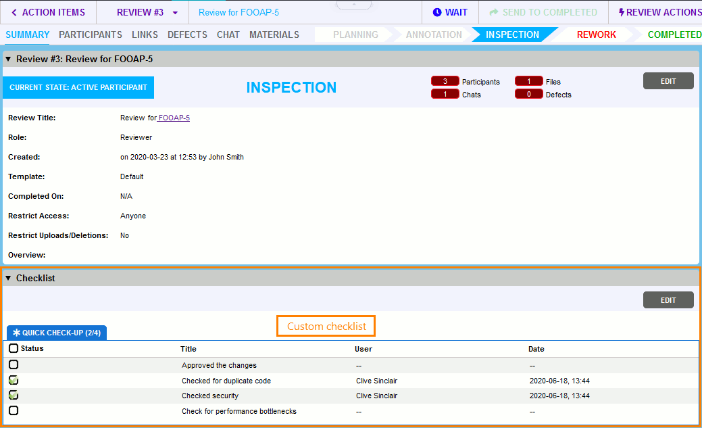Click the asterisk icon on Quick Check-up tab

(x=16, y=333)
